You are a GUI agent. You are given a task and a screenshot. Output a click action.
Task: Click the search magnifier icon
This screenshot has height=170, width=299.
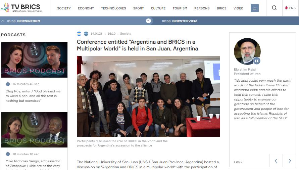point(274,8)
